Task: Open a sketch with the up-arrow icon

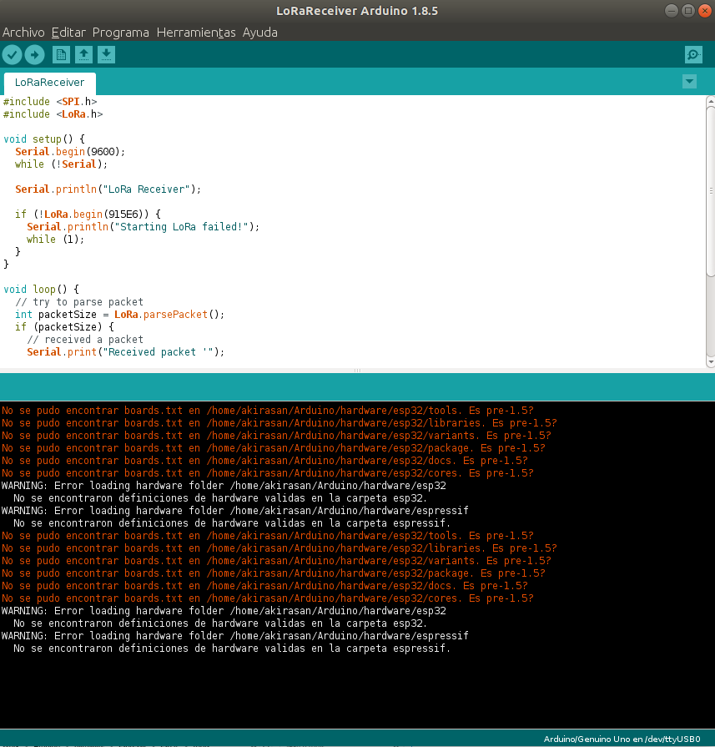Action: click(83, 55)
